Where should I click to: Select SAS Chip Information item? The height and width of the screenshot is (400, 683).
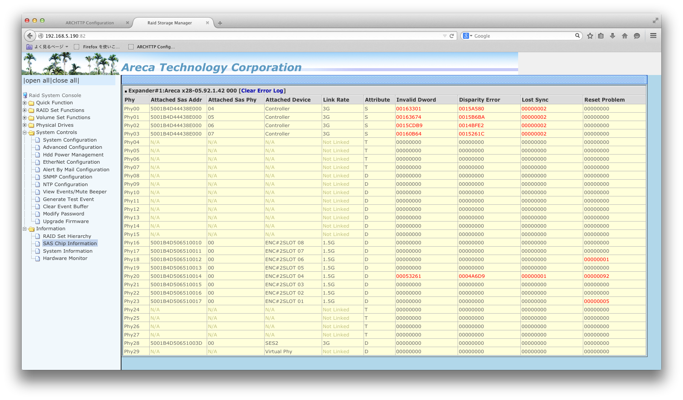[70, 244]
